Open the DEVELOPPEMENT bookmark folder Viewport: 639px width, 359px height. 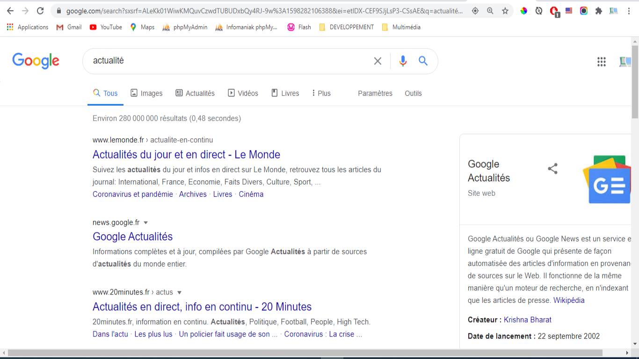[x=346, y=27]
